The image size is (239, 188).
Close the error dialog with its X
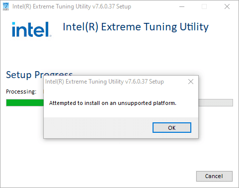[x=191, y=82]
